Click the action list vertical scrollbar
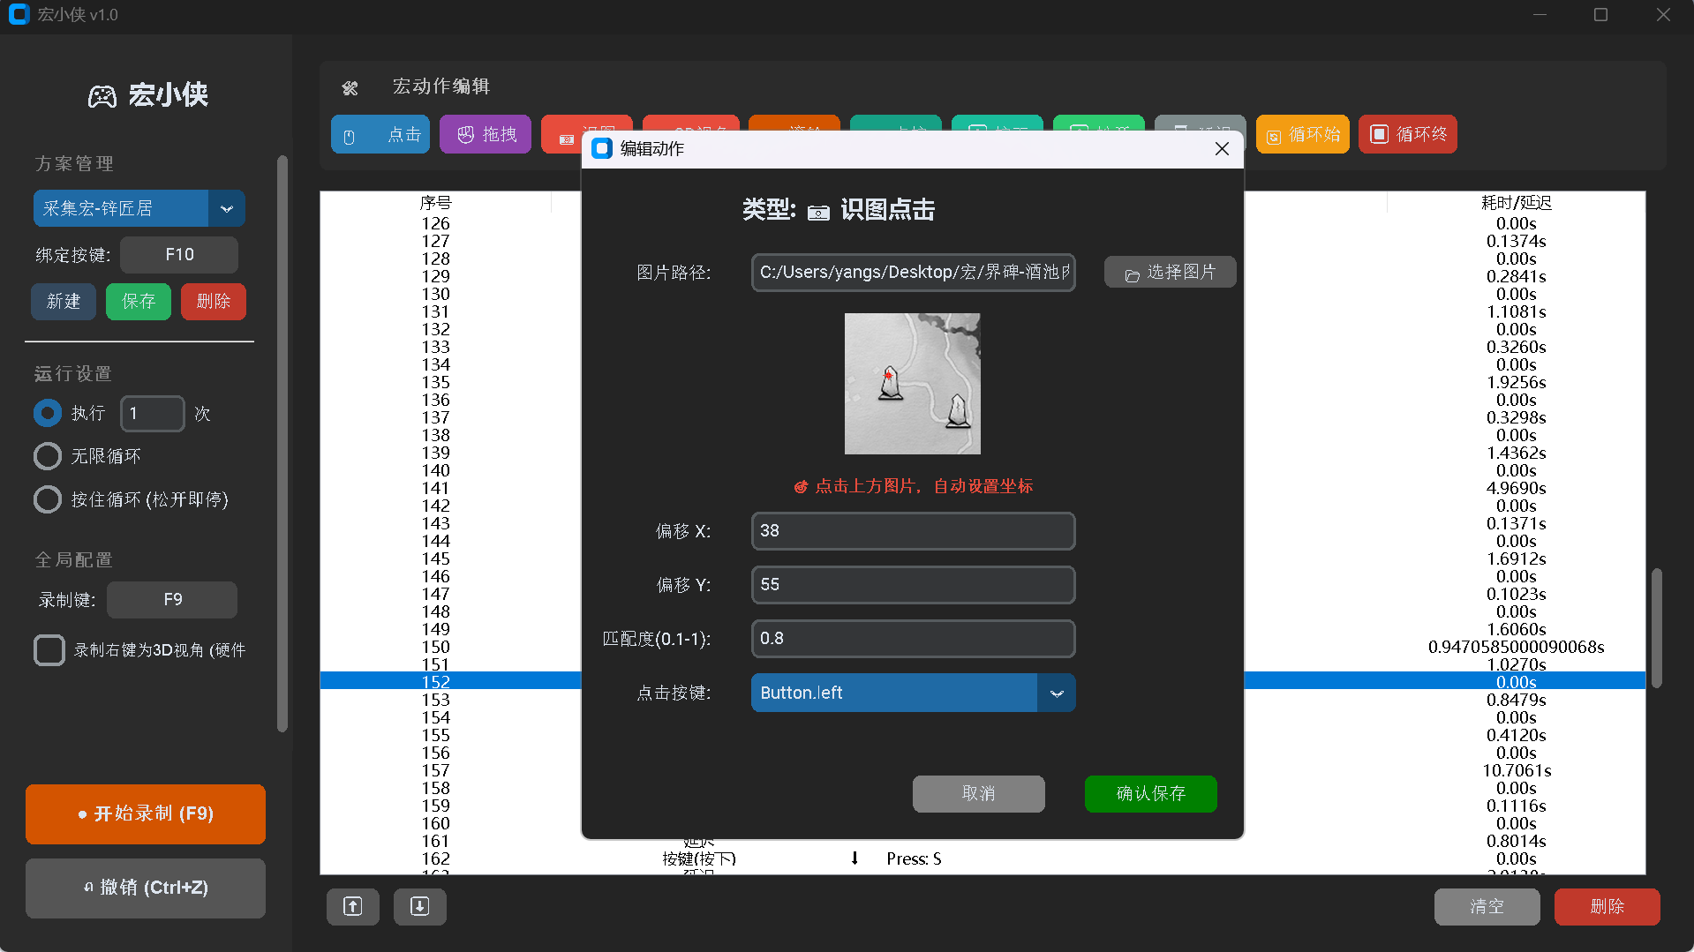The image size is (1694, 952). tap(1657, 626)
